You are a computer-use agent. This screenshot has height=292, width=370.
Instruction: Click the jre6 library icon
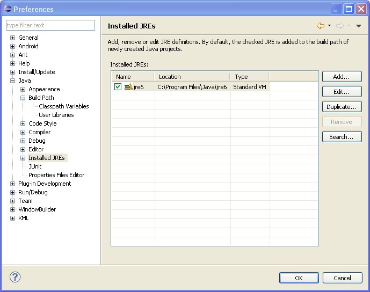tap(128, 87)
